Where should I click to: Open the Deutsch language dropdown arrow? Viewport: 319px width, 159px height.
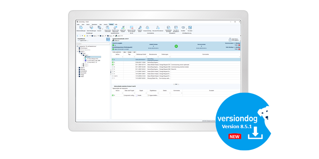[x=102, y=29]
